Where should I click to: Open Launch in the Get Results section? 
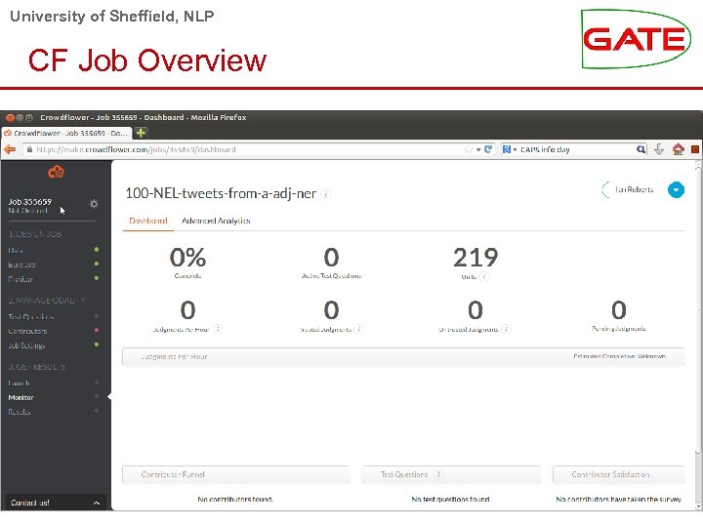click(19, 383)
